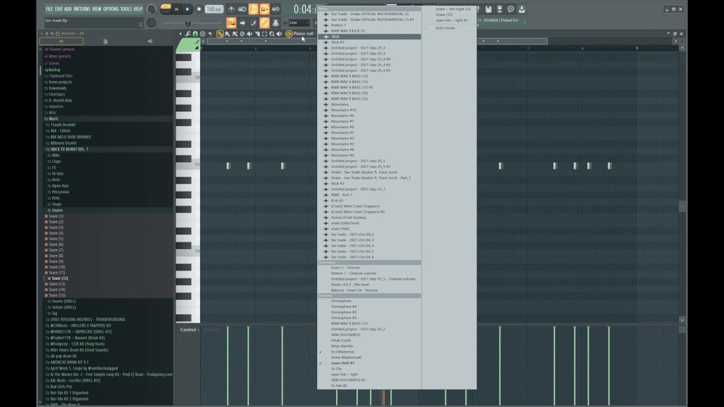Screen dimensions: 724x407
Task: Click the piano roll stamp icon
Action: (202, 34)
